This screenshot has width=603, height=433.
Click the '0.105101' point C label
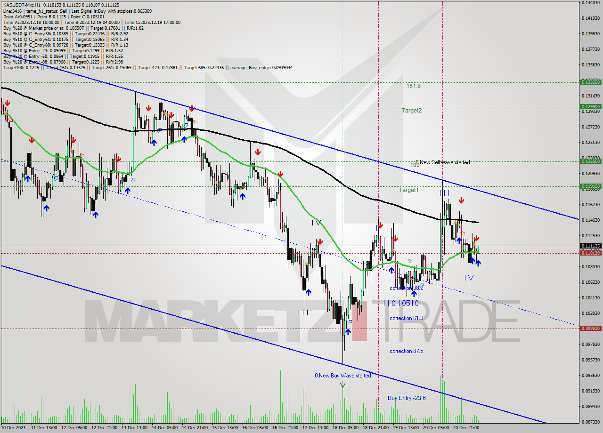406,303
